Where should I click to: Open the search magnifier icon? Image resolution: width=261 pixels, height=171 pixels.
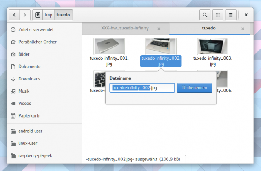coord(205,15)
